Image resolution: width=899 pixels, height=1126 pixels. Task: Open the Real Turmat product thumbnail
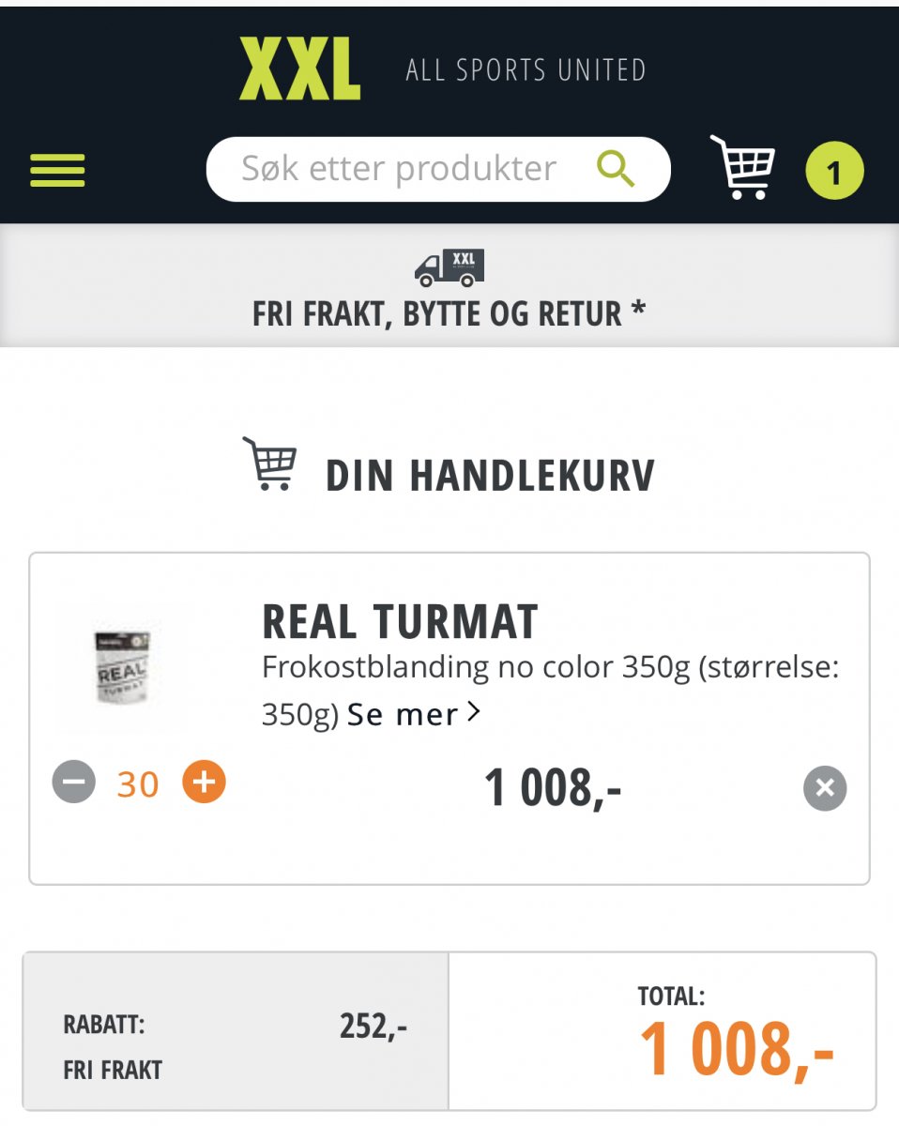pos(121,668)
